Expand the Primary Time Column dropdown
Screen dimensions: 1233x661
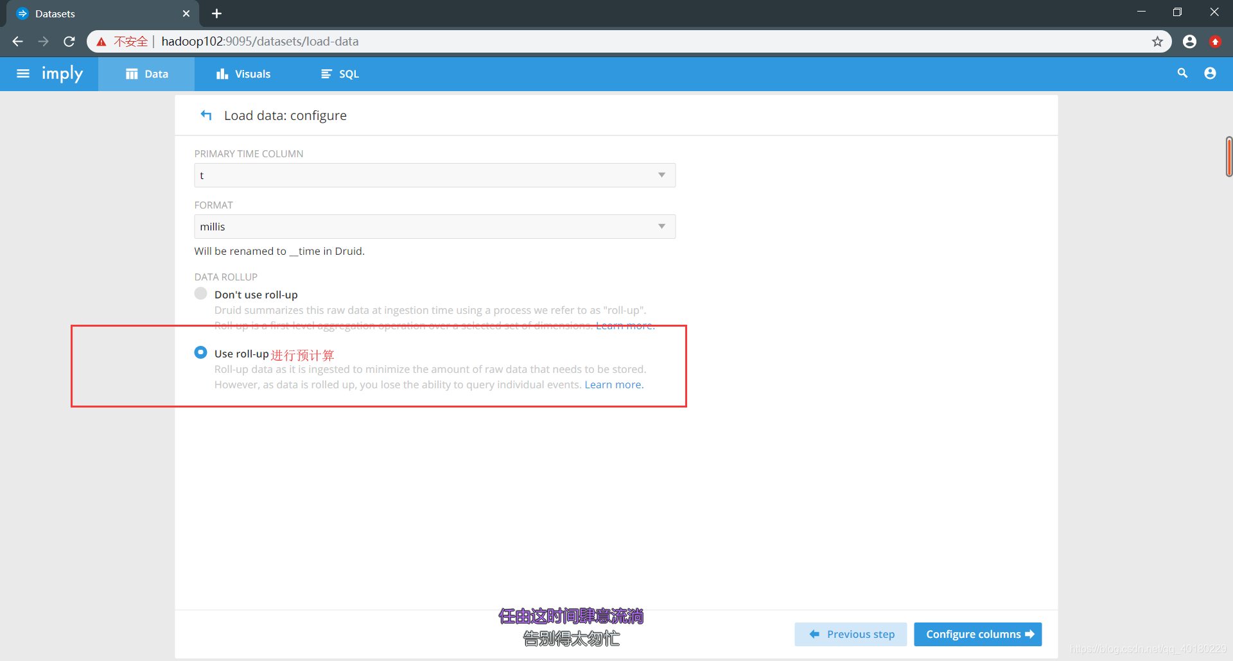[435, 175]
